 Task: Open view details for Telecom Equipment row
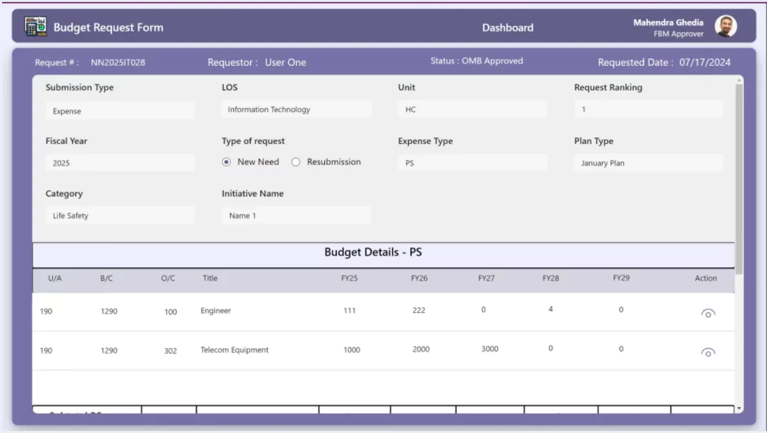[708, 353]
